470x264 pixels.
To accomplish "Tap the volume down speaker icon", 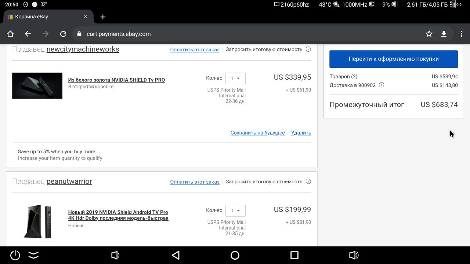I will click(x=115, y=255).
